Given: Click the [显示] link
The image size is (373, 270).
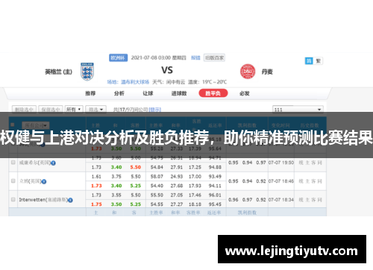Looking at the screenshot, I should click(155, 110).
